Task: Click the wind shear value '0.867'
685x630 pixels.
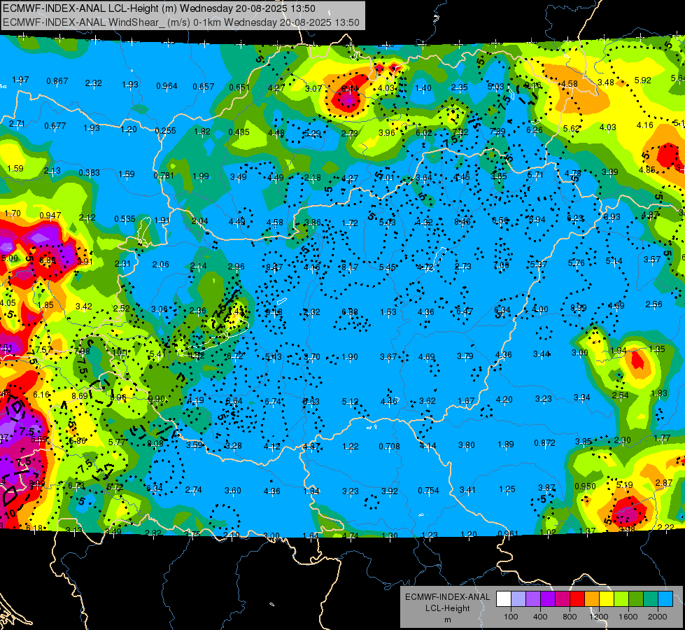Action: click(x=57, y=81)
